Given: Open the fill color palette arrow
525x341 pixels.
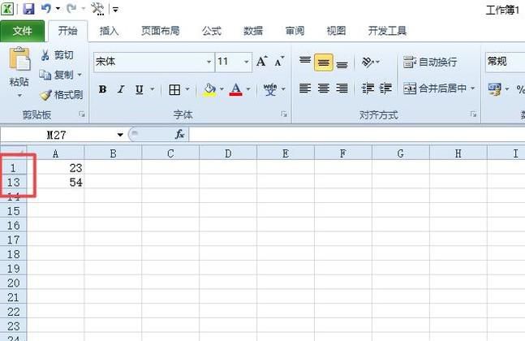Looking at the screenshot, I should coord(222,89).
